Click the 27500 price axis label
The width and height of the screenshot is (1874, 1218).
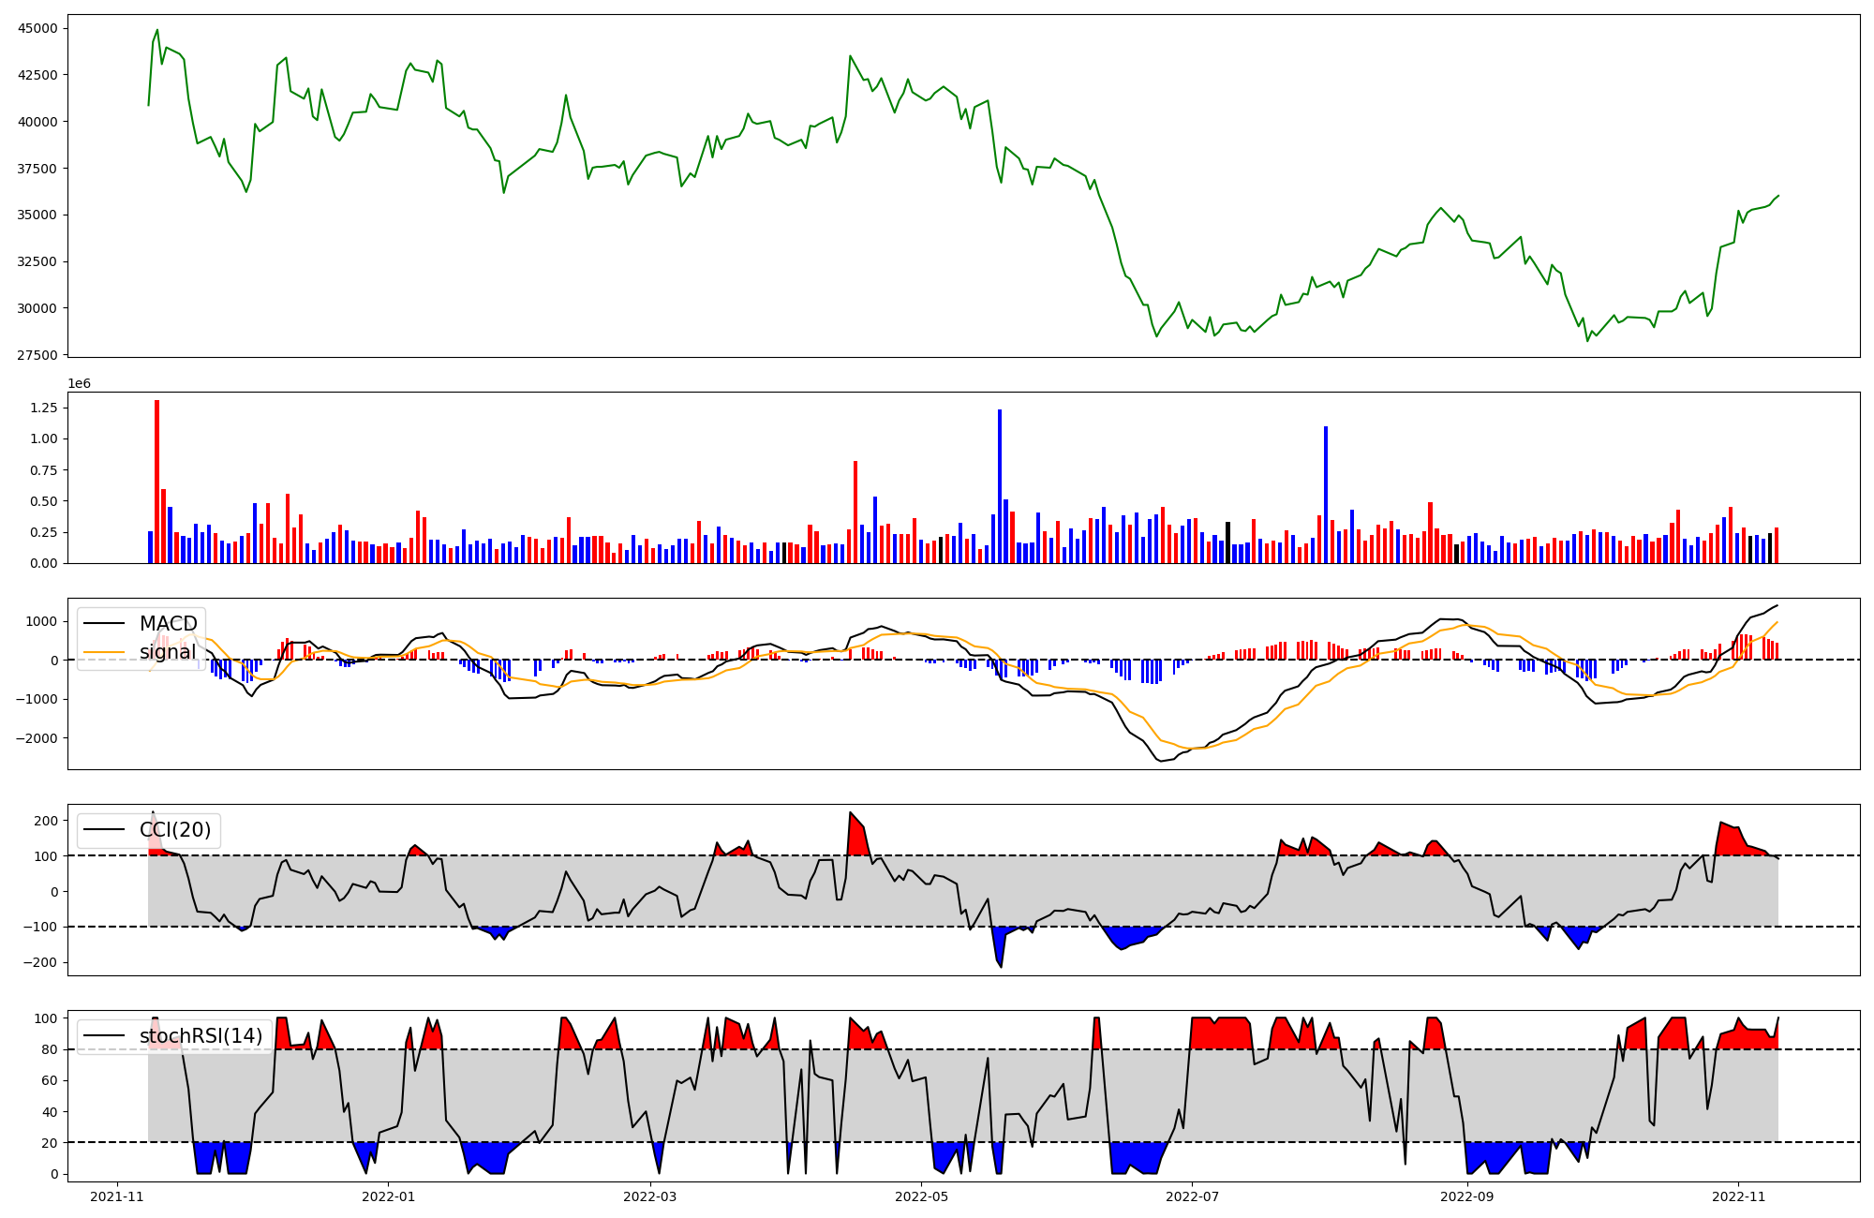37,355
